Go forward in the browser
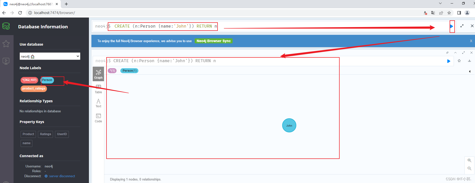Screen dimensions: 475x183 (12, 13)
